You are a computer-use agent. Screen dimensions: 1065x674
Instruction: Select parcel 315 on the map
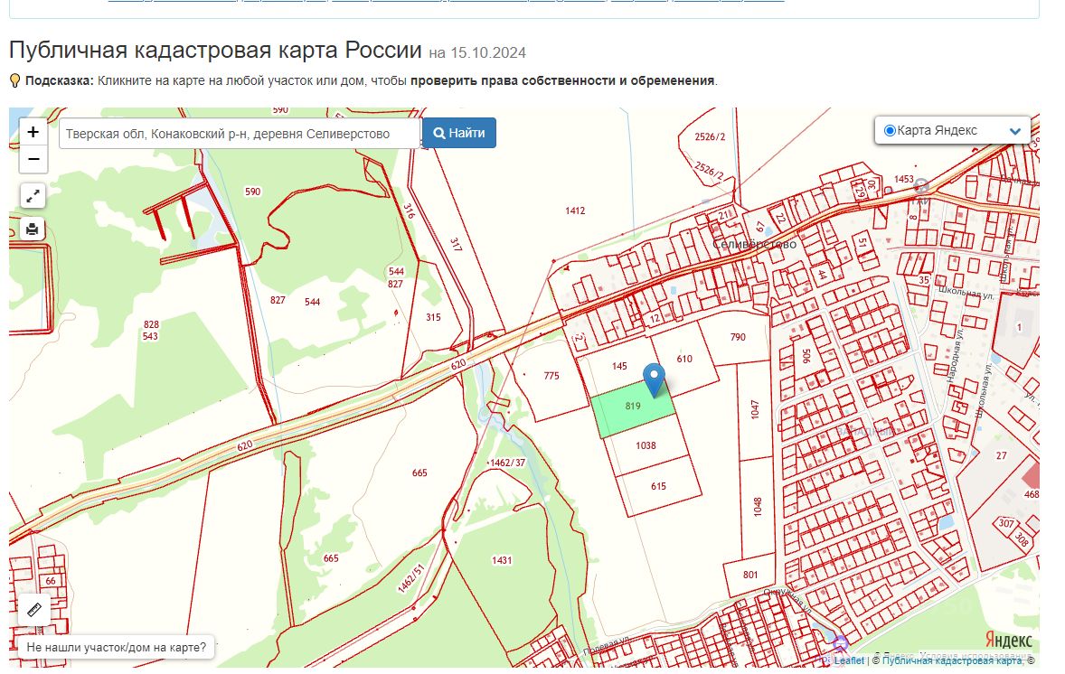point(433,317)
